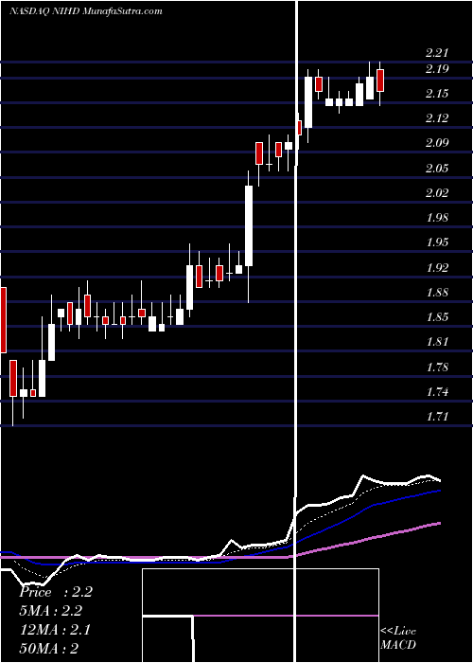The height and width of the screenshot is (663, 473).
Task: Click the 2.09 price axis label
Action: [x=437, y=143]
